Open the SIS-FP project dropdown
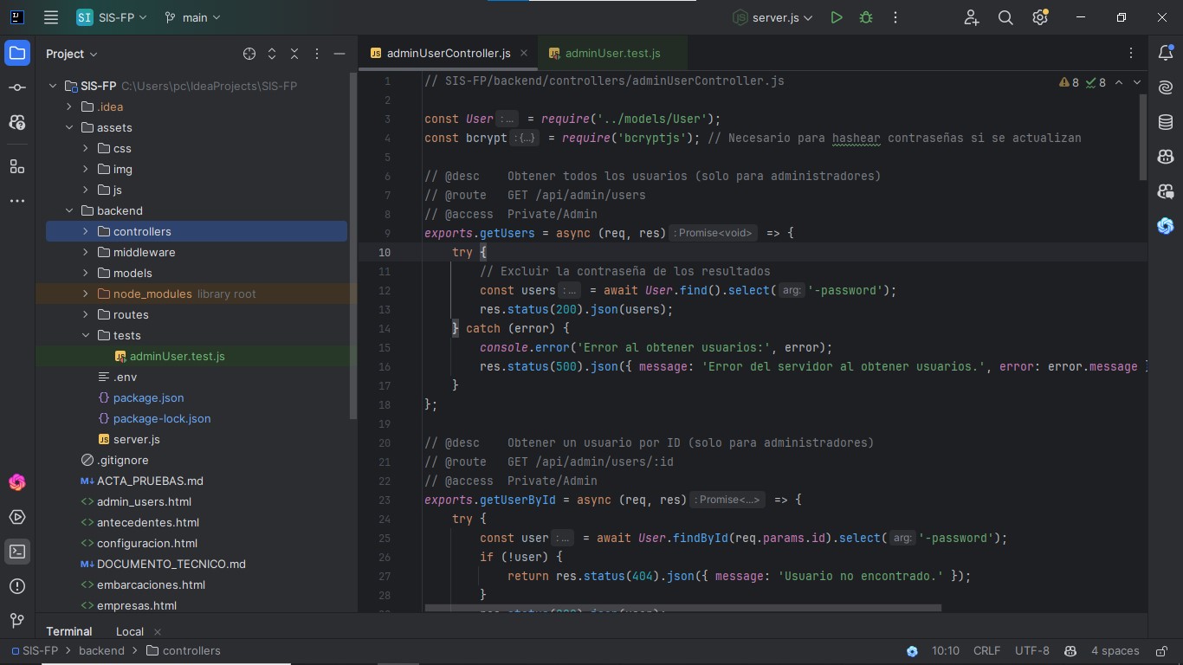The height and width of the screenshot is (665, 1183). pyautogui.click(x=112, y=17)
